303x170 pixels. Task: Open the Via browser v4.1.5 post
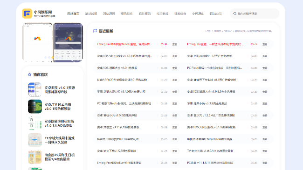(x=124, y=56)
